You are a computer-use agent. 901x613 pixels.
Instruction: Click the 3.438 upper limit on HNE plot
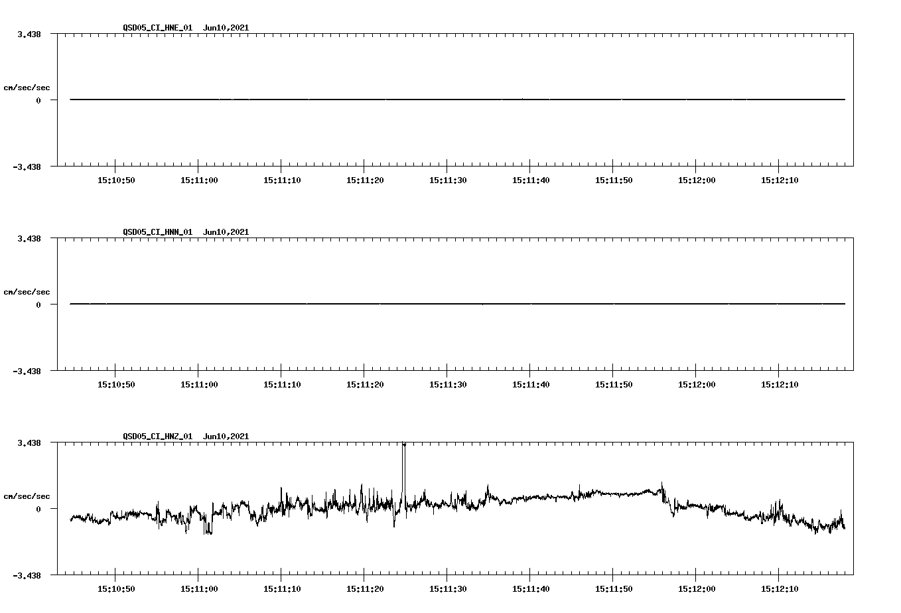29,34
